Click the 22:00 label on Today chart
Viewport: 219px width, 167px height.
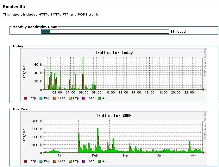click(x=189, y=93)
